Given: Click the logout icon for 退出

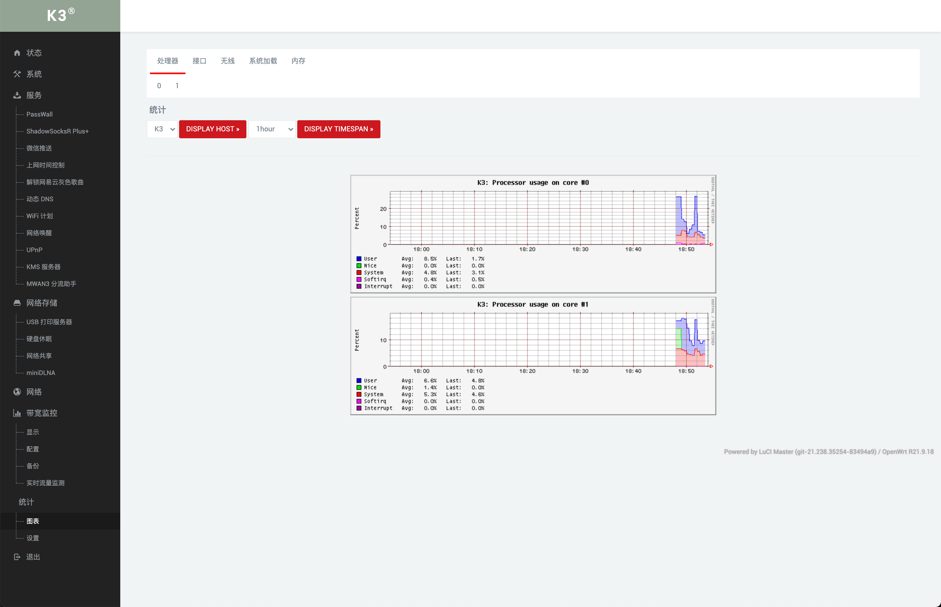Looking at the screenshot, I should coord(17,557).
